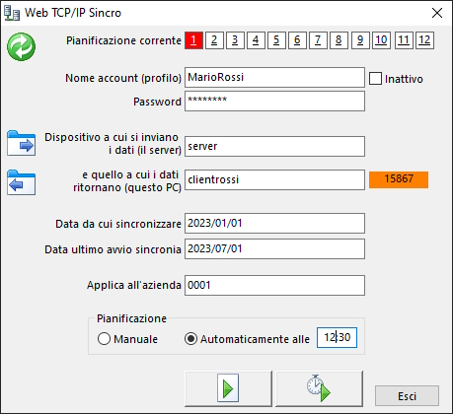Select the Automaticamente alle radio option
The image size is (453, 414).
[190, 339]
